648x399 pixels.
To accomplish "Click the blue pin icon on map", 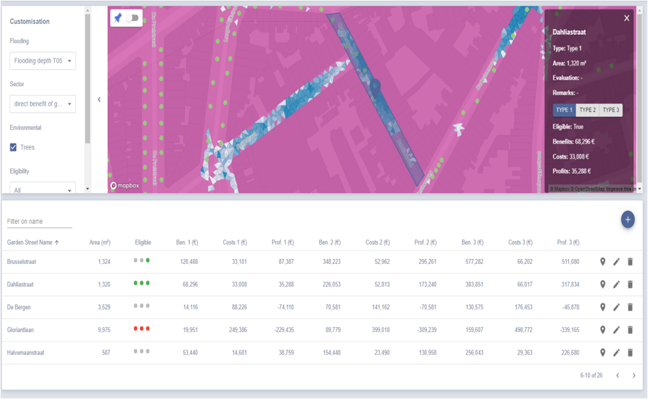I will [118, 18].
